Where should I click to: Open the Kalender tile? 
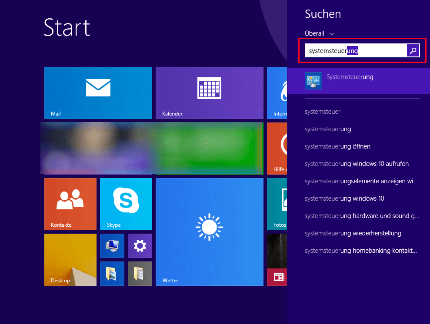click(210, 93)
